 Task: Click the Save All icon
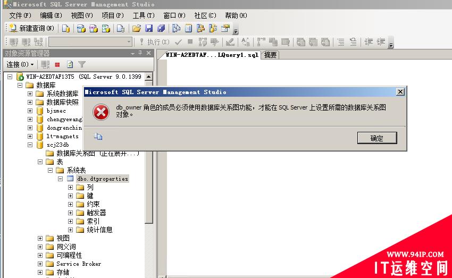pyautogui.click(x=161, y=28)
